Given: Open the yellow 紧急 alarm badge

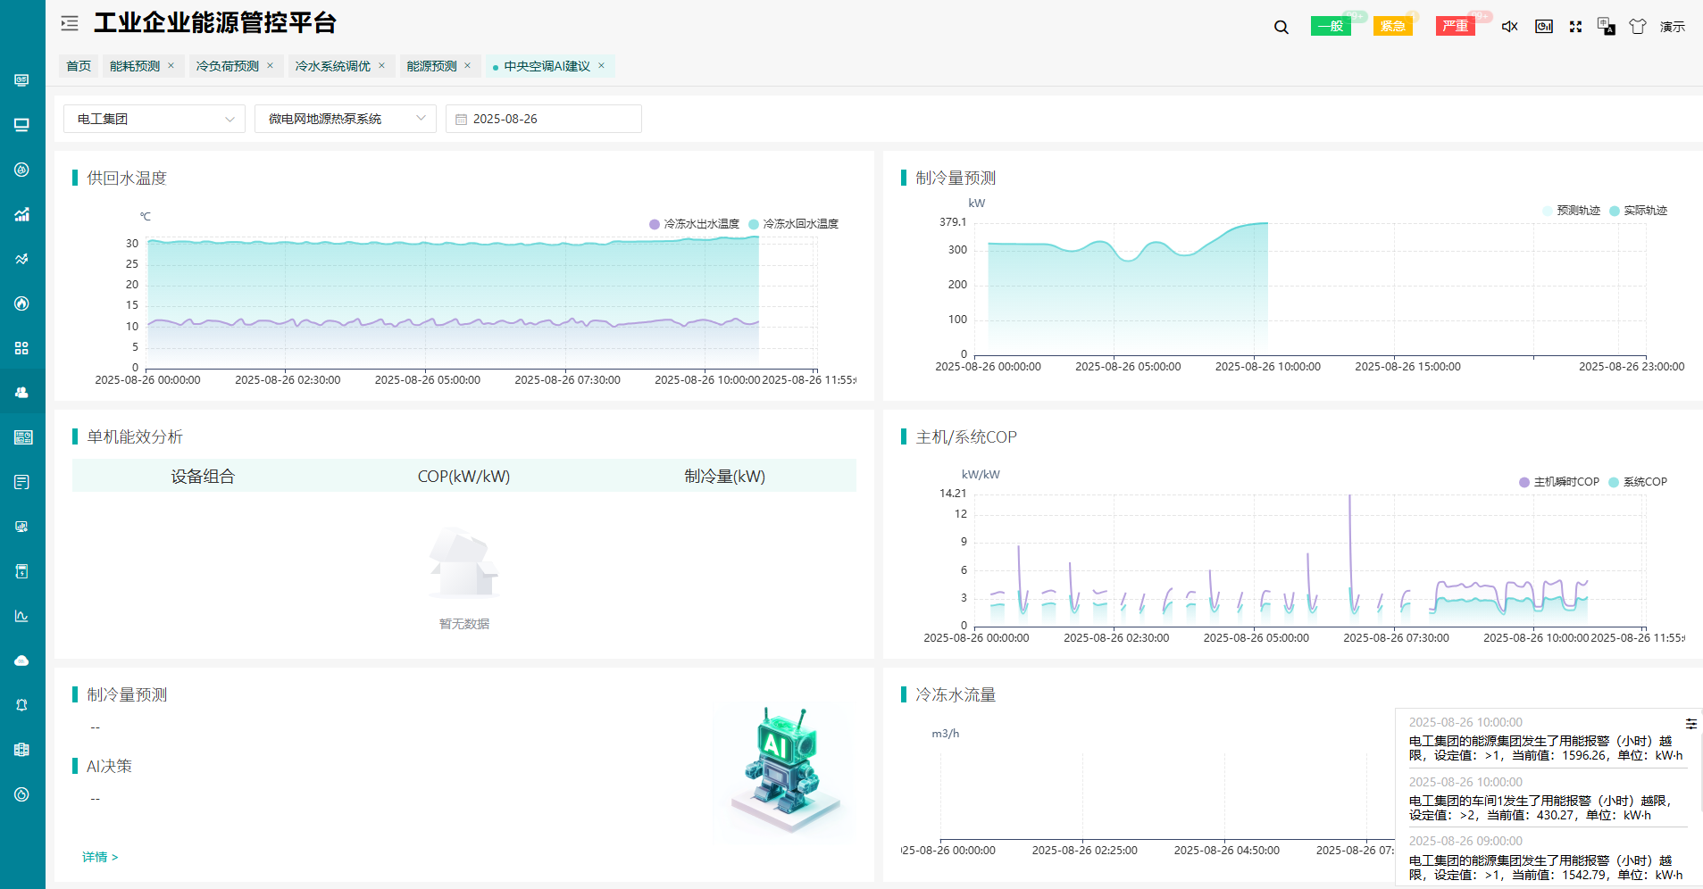Looking at the screenshot, I should pos(1393,26).
